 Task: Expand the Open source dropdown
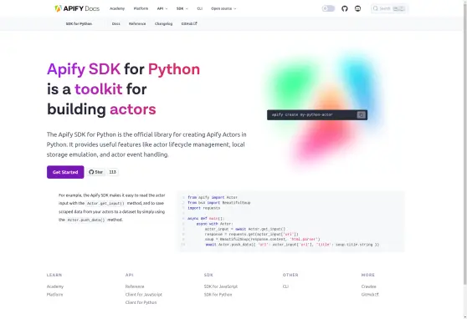(223, 8)
